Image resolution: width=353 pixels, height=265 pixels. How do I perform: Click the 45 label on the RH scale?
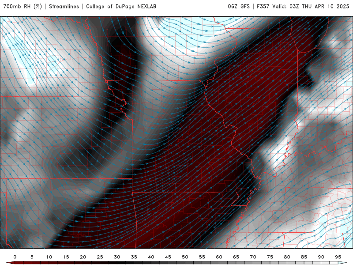pyautogui.click(x=168, y=257)
